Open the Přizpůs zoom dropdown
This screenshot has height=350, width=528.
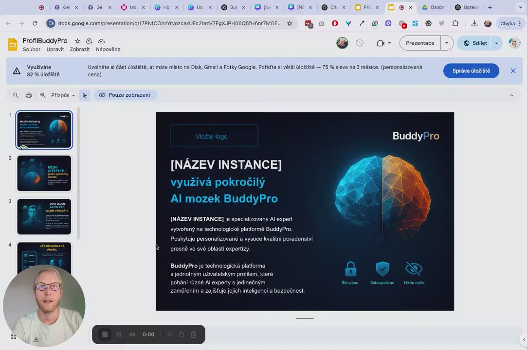tap(63, 95)
